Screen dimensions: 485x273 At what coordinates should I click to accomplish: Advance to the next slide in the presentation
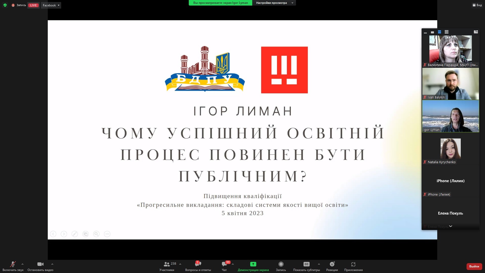pyautogui.click(x=64, y=234)
